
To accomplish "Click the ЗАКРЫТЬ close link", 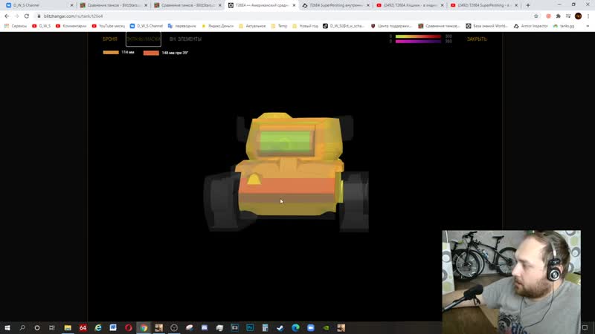I will click(477, 39).
